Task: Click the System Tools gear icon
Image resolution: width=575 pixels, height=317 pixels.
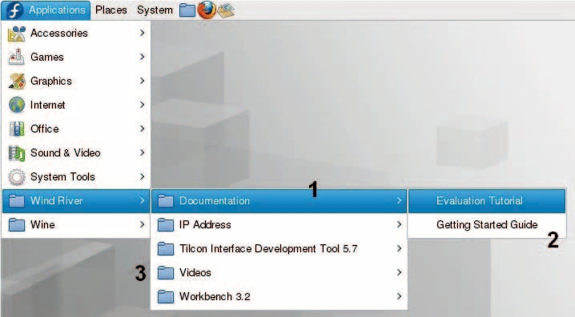Action: click(x=17, y=177)
